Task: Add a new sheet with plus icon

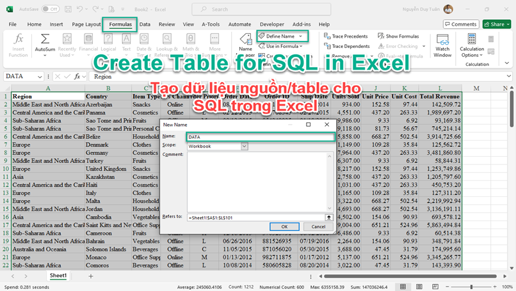Action: pos(91,276)
